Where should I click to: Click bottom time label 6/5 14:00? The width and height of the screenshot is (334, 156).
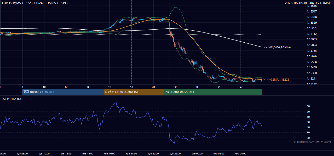88,154
